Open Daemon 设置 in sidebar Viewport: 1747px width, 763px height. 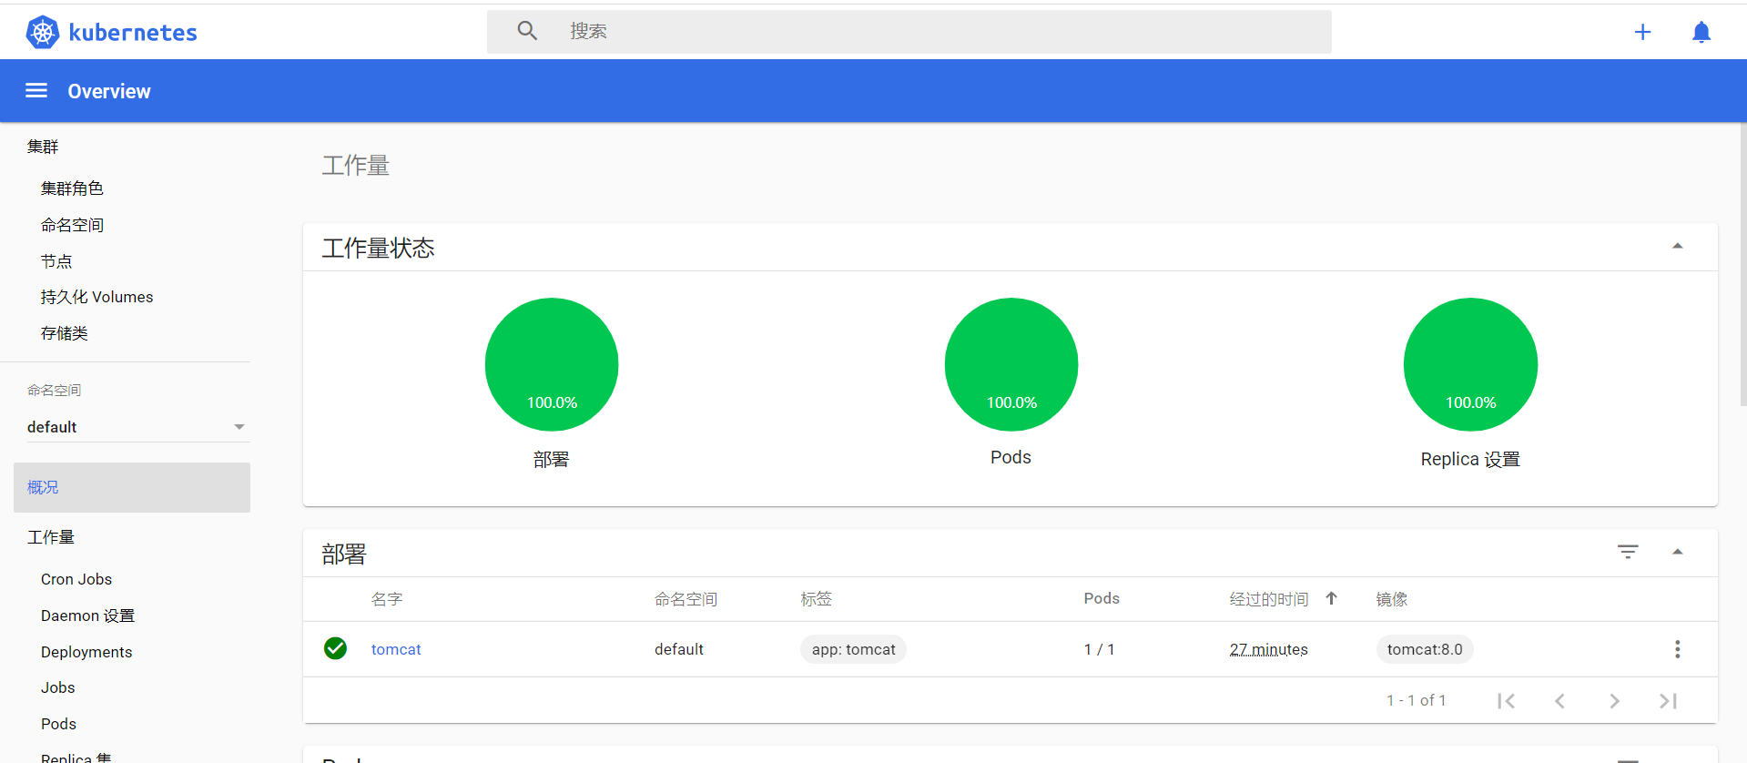click(87, 615)
